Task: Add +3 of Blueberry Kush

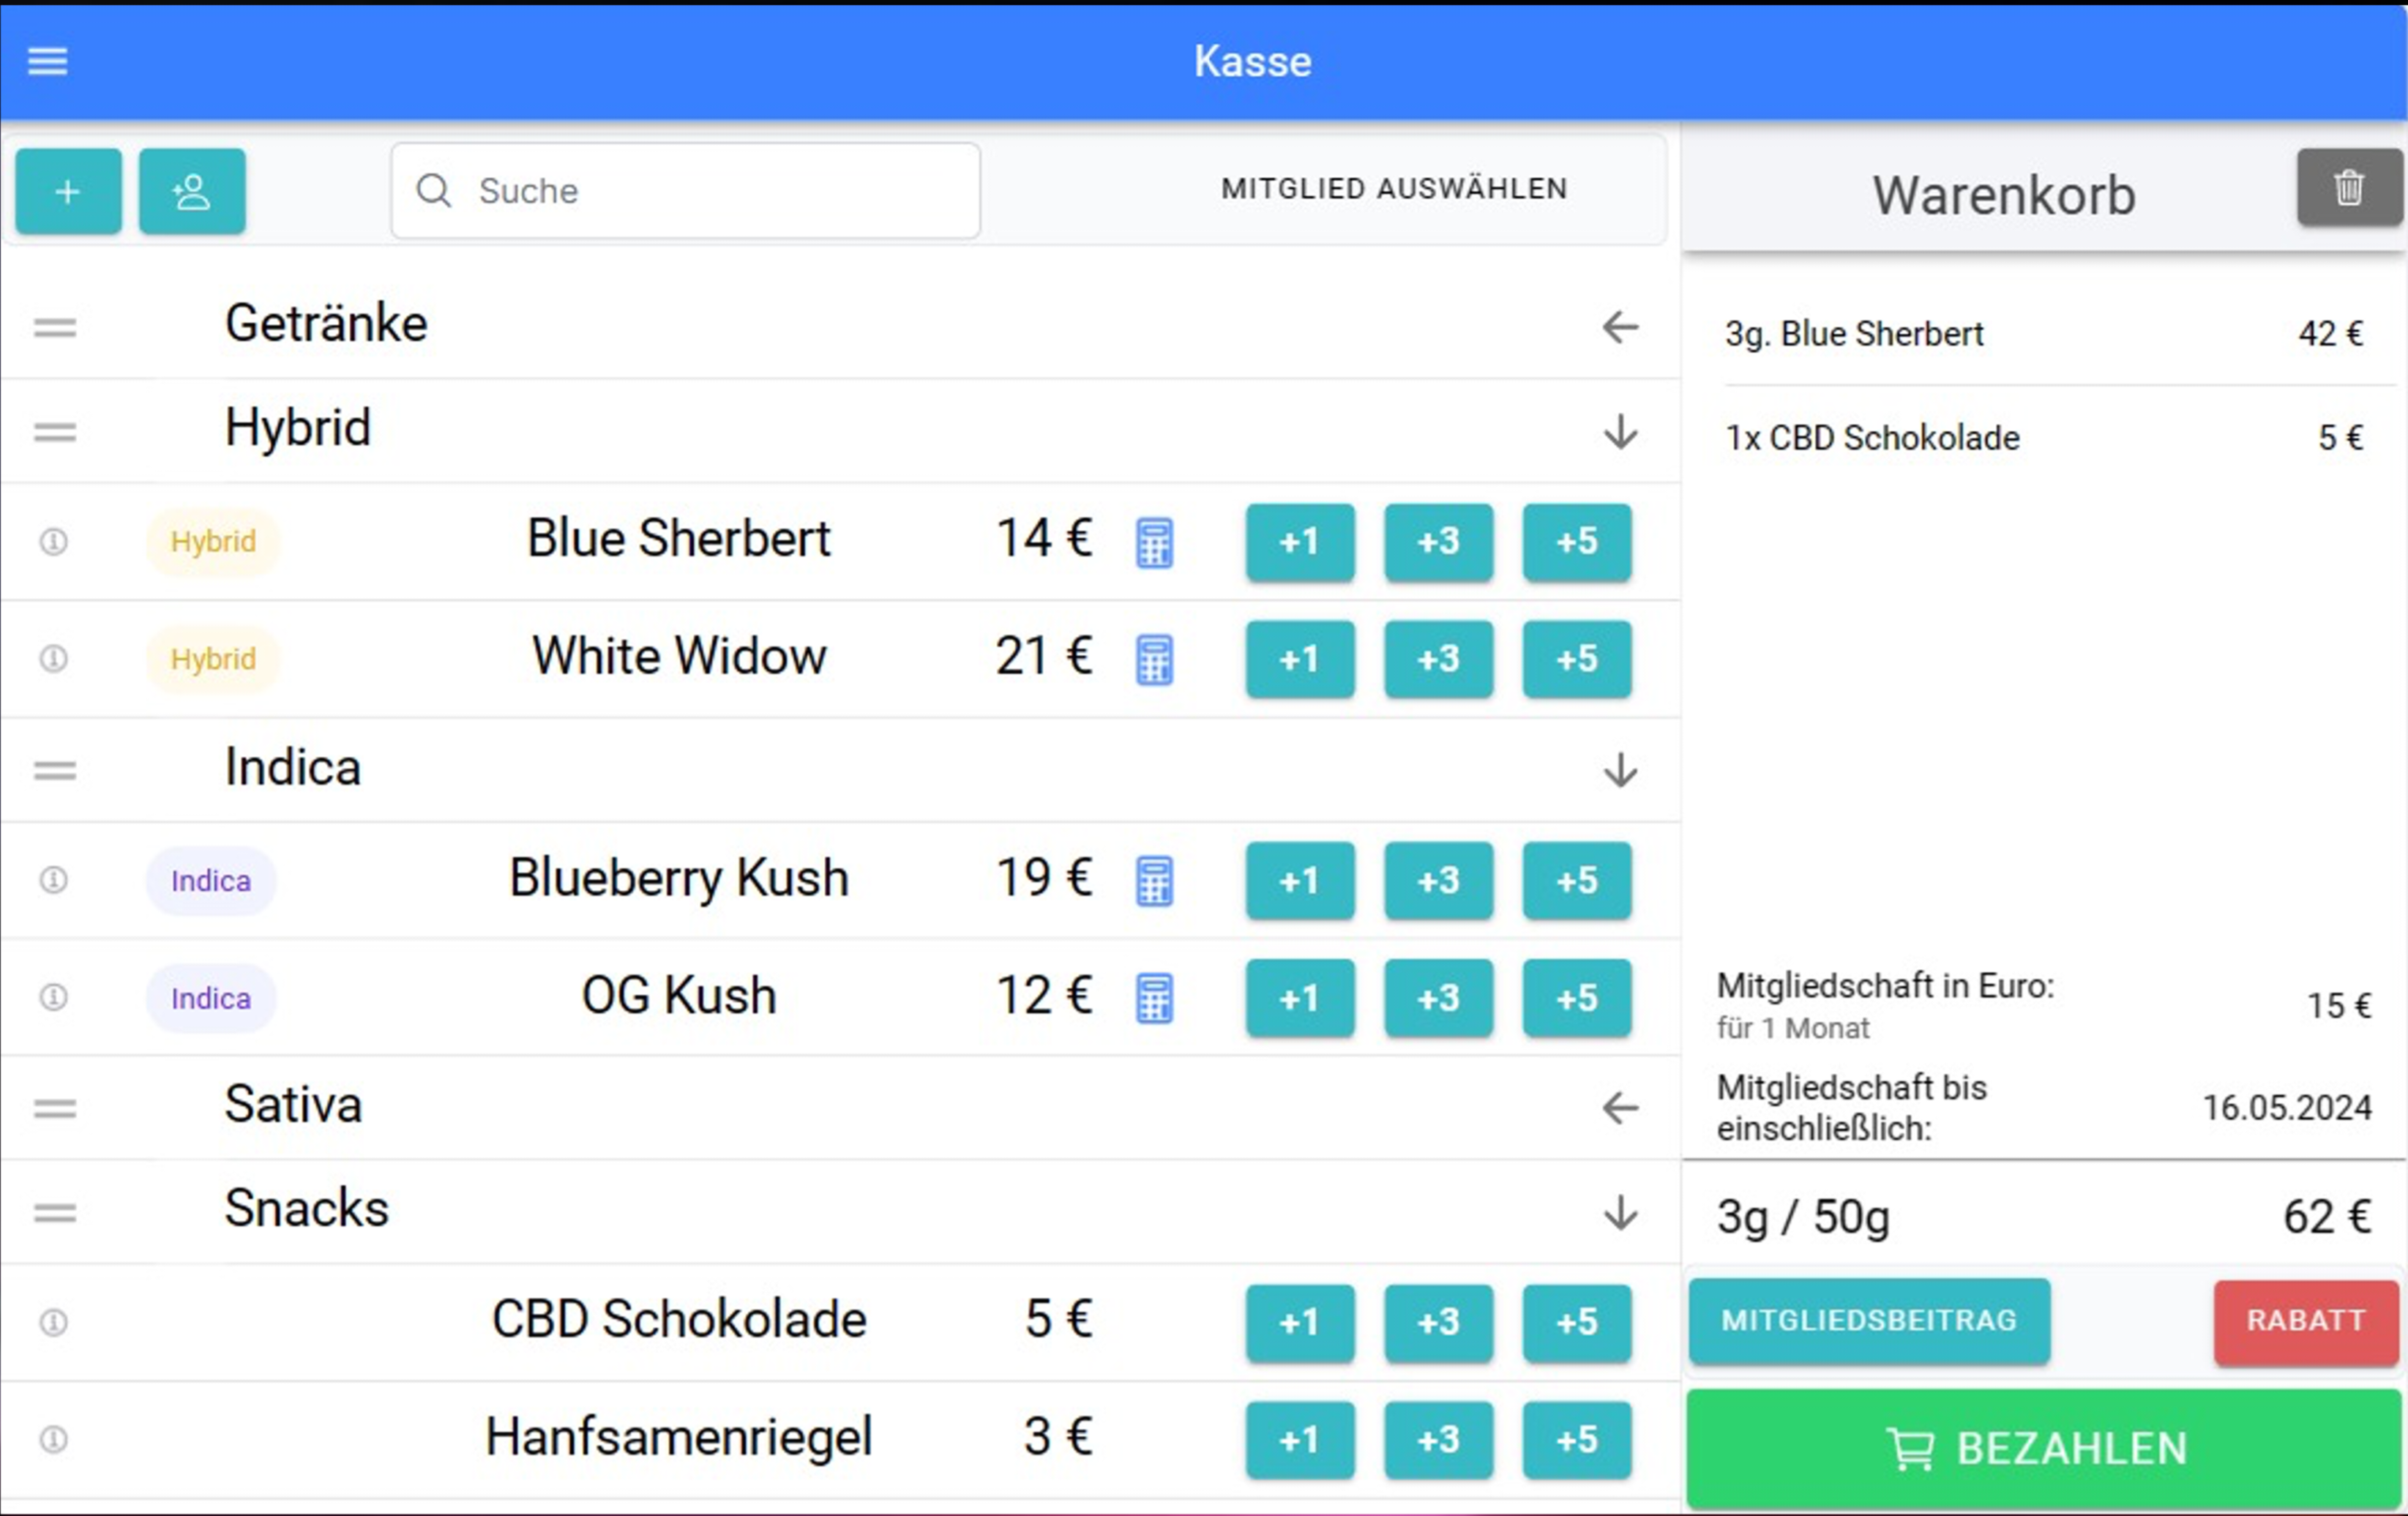Action: [x=1438, y=881]
